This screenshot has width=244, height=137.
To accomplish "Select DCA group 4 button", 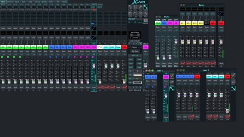I will [140, 44].
